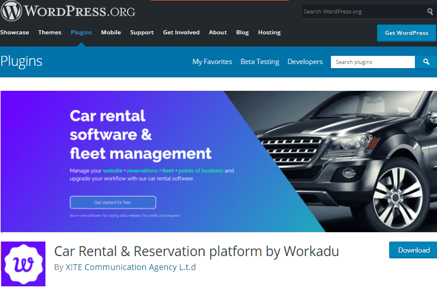Click the Get WordPress button

click(x=407, y=33)
